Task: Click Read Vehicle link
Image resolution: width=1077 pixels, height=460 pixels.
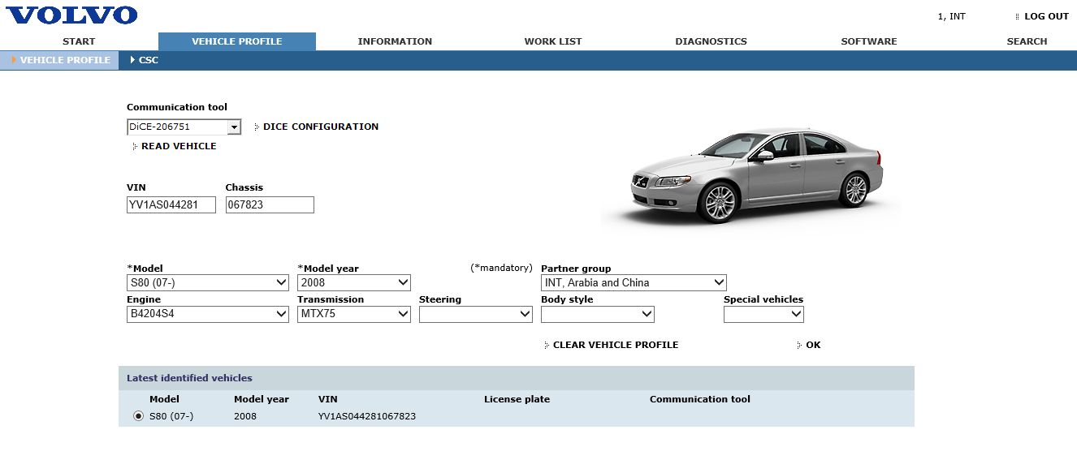Action: 179,146
